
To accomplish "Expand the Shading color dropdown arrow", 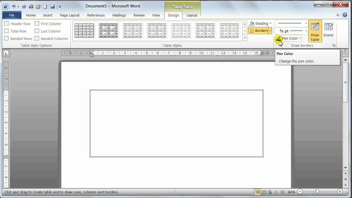I will coord(270,23).
